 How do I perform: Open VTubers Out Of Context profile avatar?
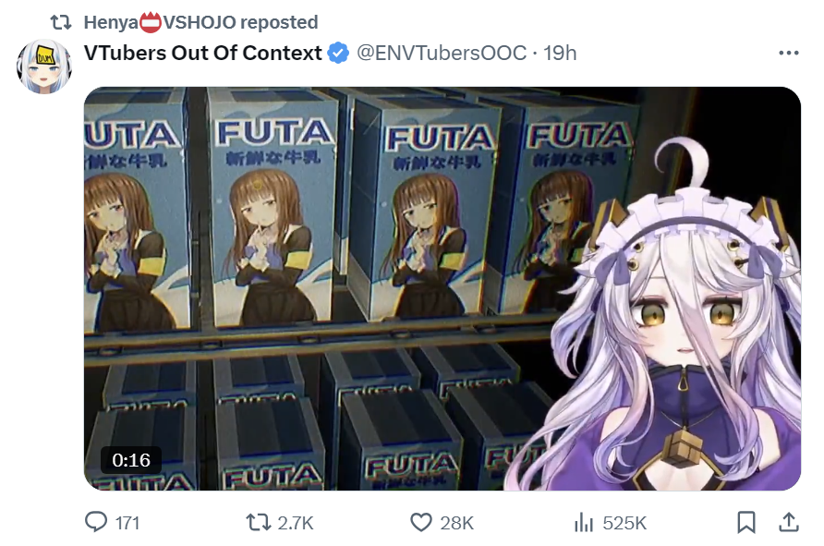point(44,67)
